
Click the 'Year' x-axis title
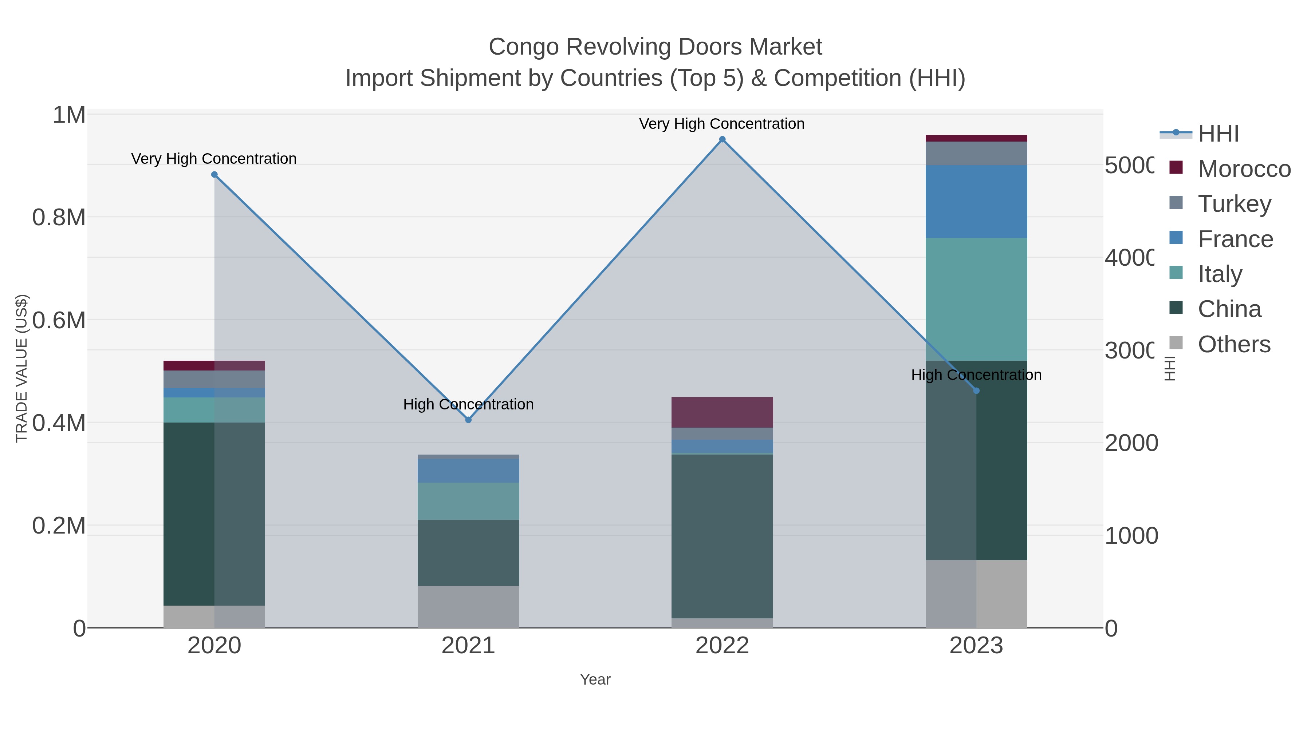tap(595, 679)
